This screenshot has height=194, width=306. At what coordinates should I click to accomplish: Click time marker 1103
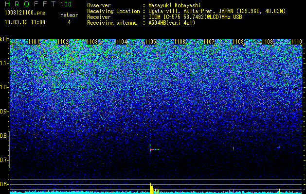tap(92, 42)
